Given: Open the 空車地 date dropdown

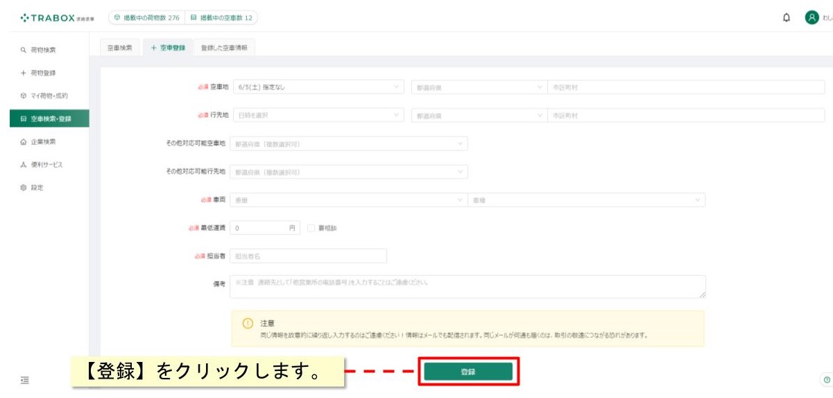Looking at the screenshot, I should coord(318,87).
